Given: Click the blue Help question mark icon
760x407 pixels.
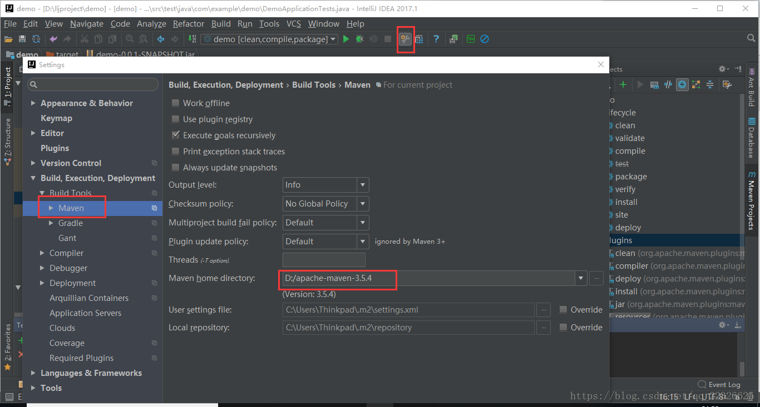Looking at the screenshot, I should point(436,39).
